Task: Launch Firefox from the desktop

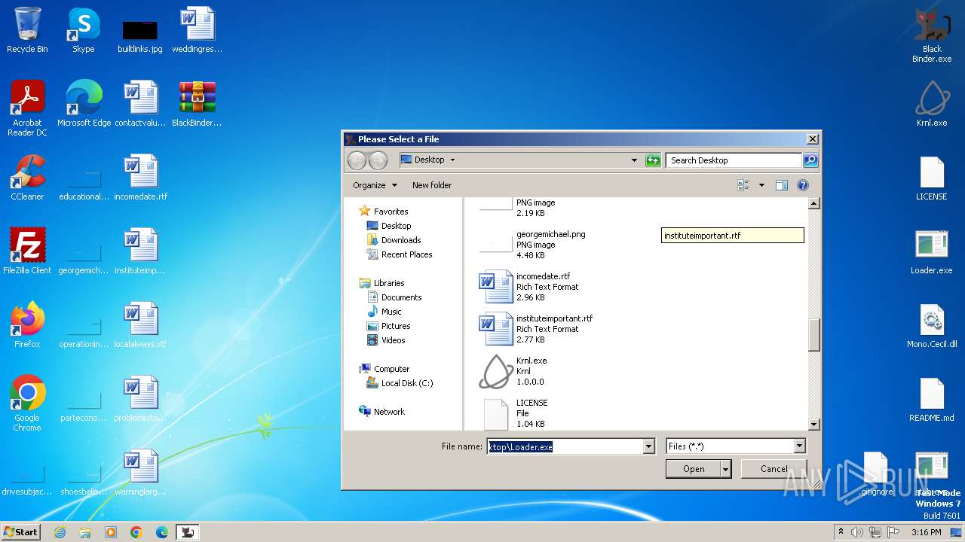Action: (x=27, y=325)
